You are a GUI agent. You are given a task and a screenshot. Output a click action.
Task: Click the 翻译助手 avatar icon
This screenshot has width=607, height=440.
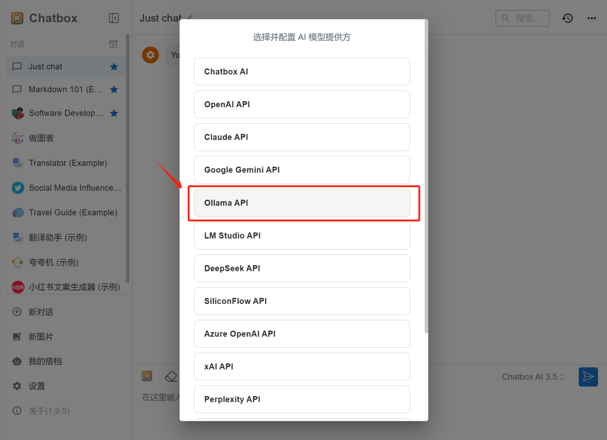point(18,238)
